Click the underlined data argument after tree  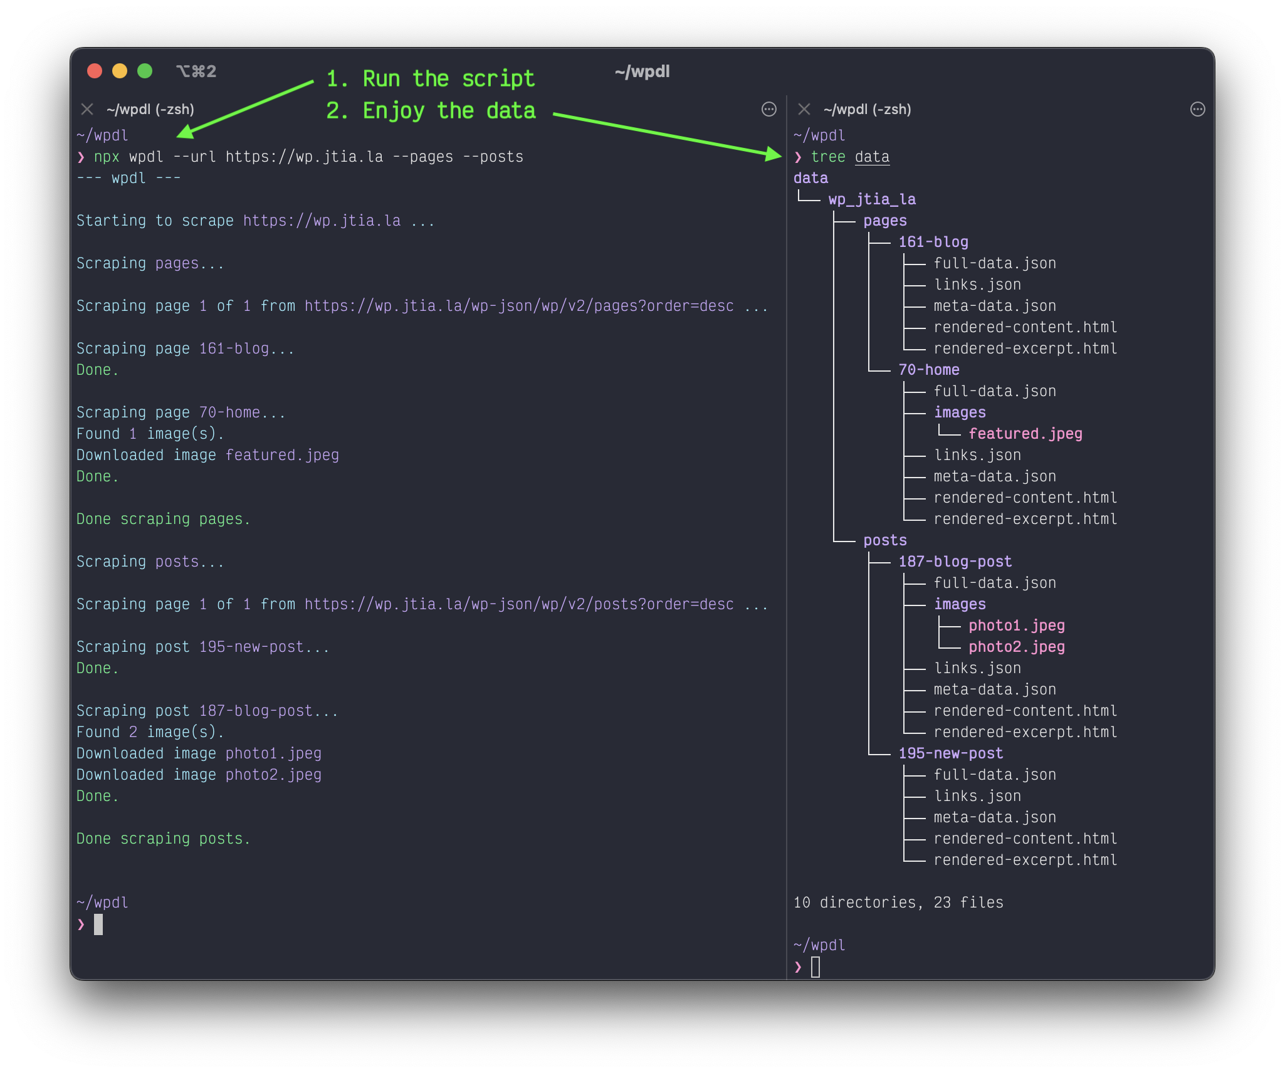pyautogui.click(x=872, y=157)
